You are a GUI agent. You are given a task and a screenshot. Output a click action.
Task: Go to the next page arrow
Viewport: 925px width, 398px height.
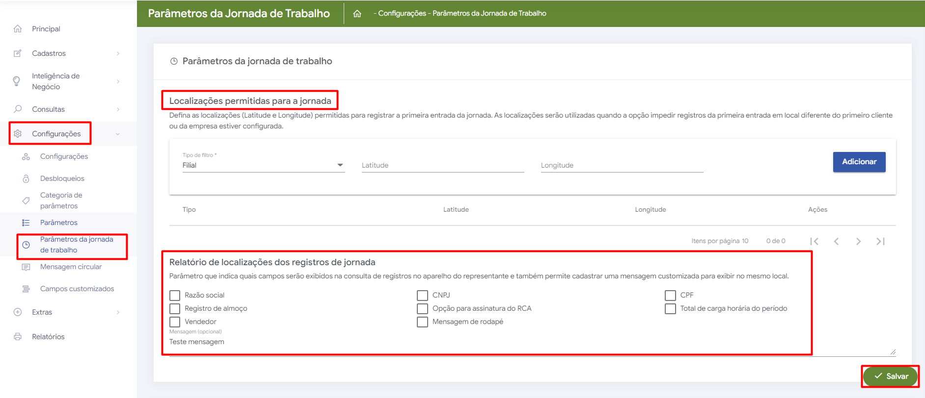(x=858, y=241)
